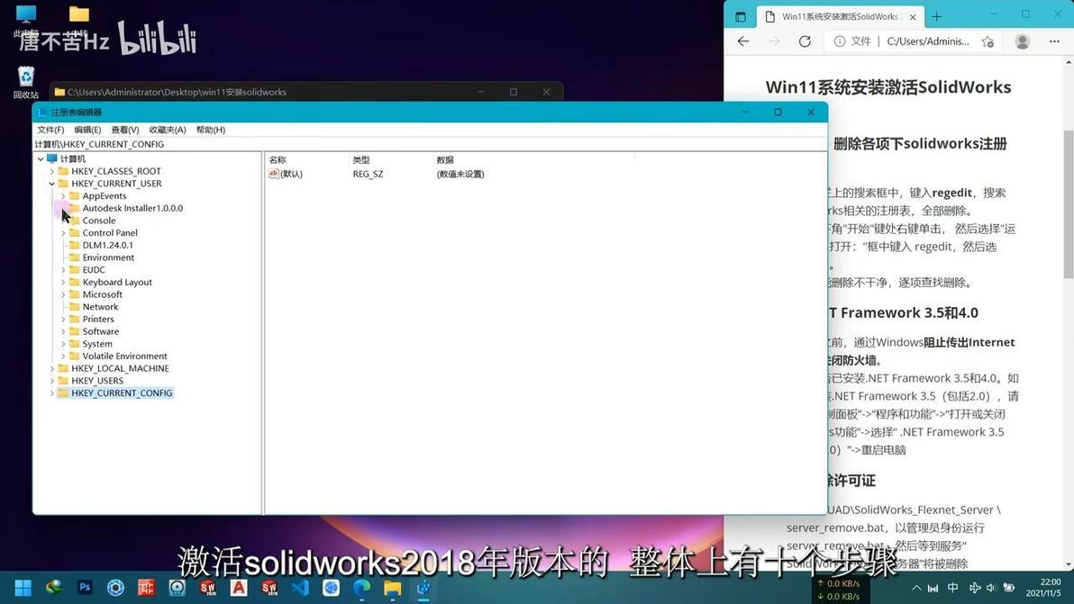
Task: Expand HKEY_LOCAL_MACHINE node
Action: tap(52, 368)
